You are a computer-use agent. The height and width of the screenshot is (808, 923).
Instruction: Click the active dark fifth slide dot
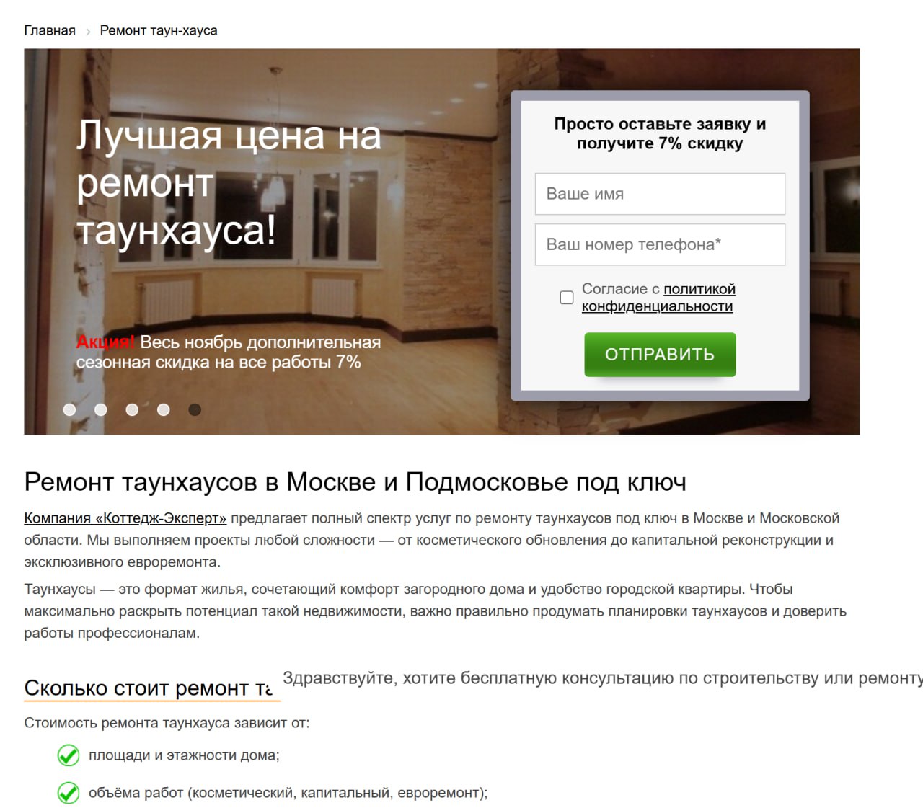(x=195, y=409)
